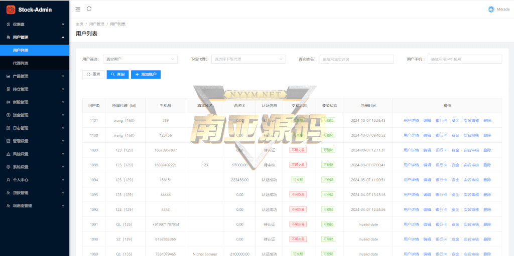The height and width of the screenshot is (256, 514).
Task: Click the 个人中心 person icon in sidebar
Action: (8, 180)
